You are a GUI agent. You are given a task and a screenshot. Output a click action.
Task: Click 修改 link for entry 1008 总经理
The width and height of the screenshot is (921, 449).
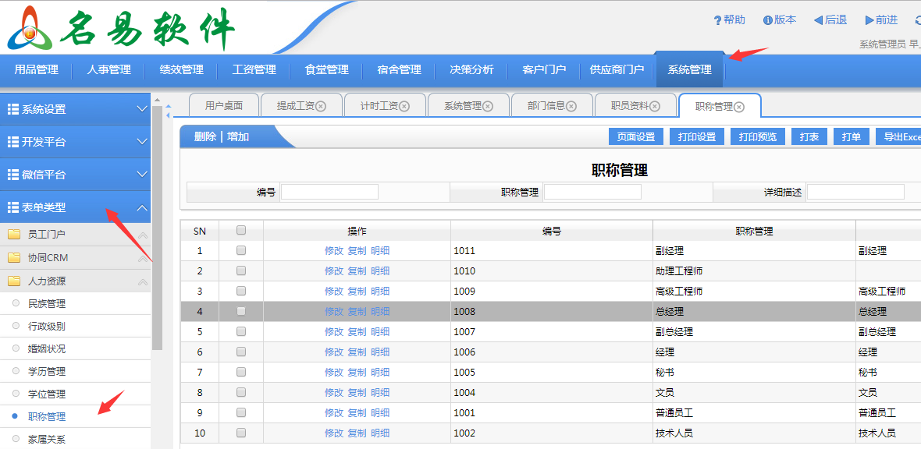point(334,311)
